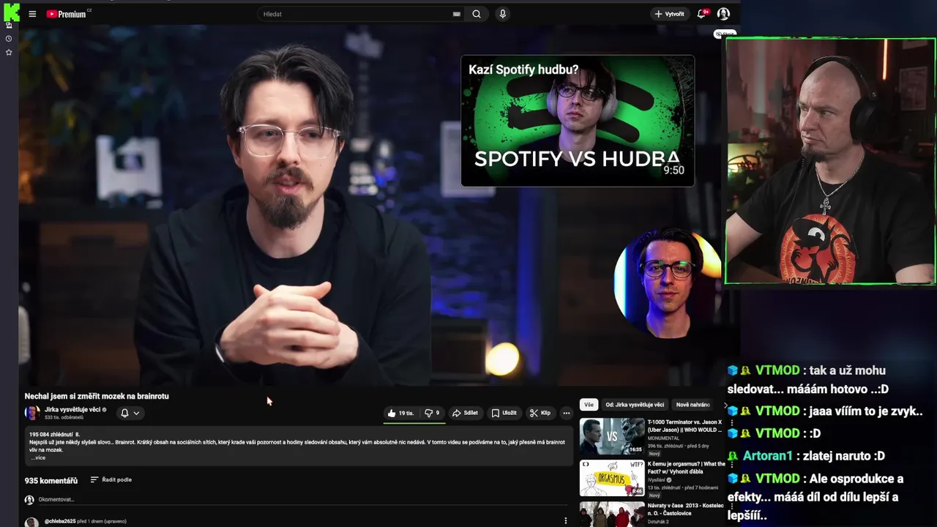Click the streamer webcam overlay
Viewport: 937px width, 527px height.
(x=830, y=161)
